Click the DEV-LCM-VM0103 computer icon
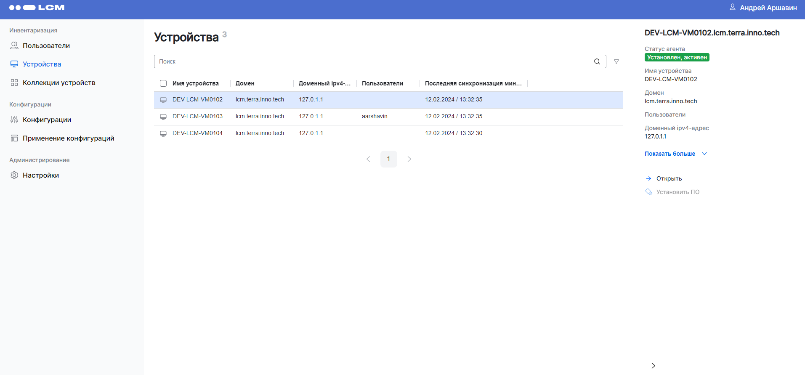 163,117
